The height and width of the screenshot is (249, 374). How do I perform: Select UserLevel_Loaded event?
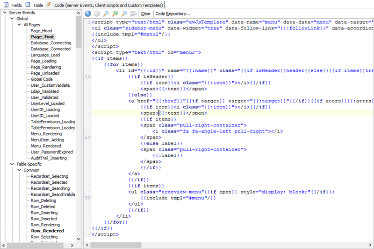pyautogui.click(x=48, y=104)
